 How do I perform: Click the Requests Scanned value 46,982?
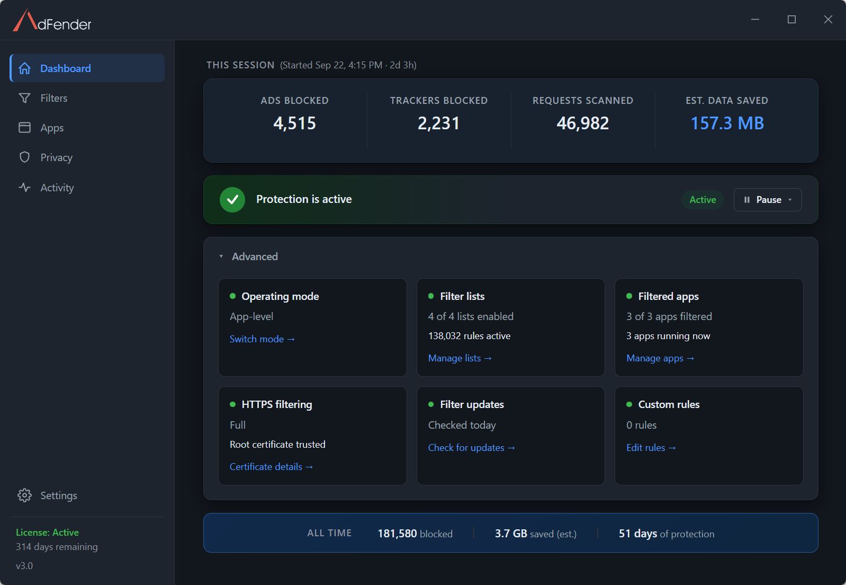(x=583, y=123)
